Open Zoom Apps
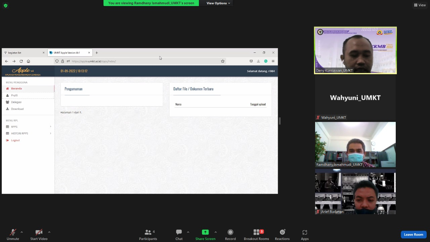This screenshot has width=430, height=242. pos(305,234)
